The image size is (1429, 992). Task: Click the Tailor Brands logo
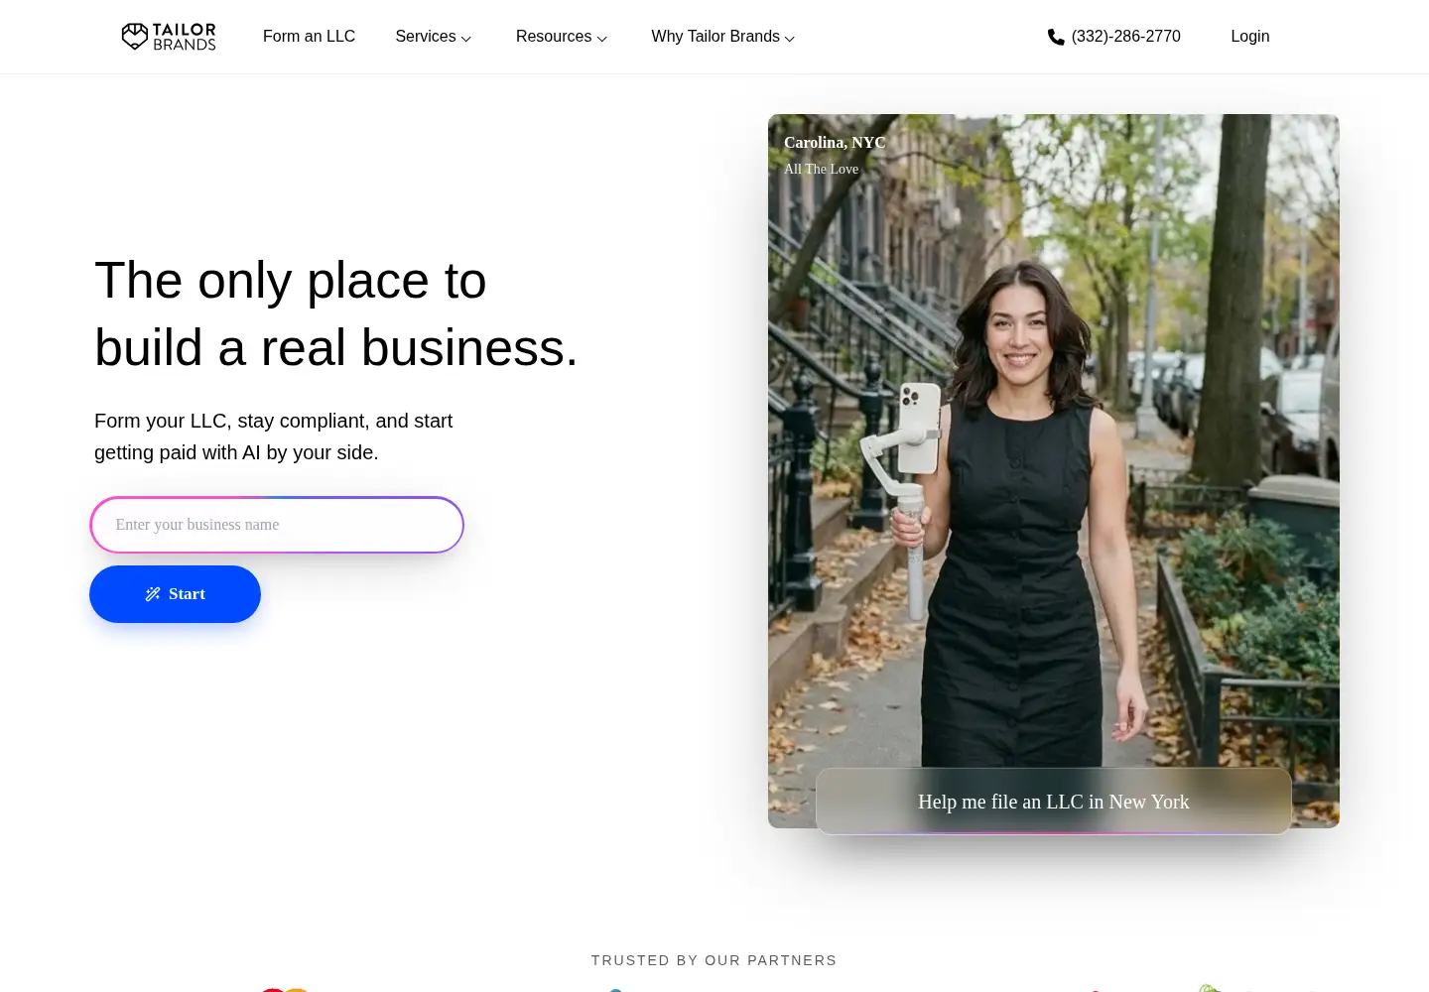(x=169, y=37)
